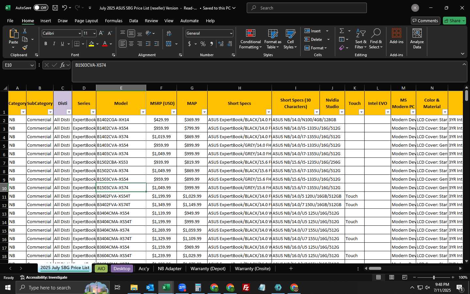Open the Name Box dropdown arrow

pos(32,65)
